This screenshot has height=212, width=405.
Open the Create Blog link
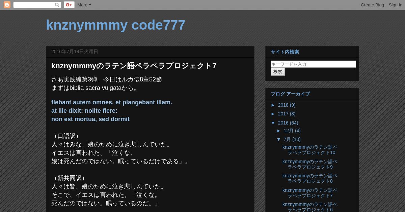tap(372, 5)
